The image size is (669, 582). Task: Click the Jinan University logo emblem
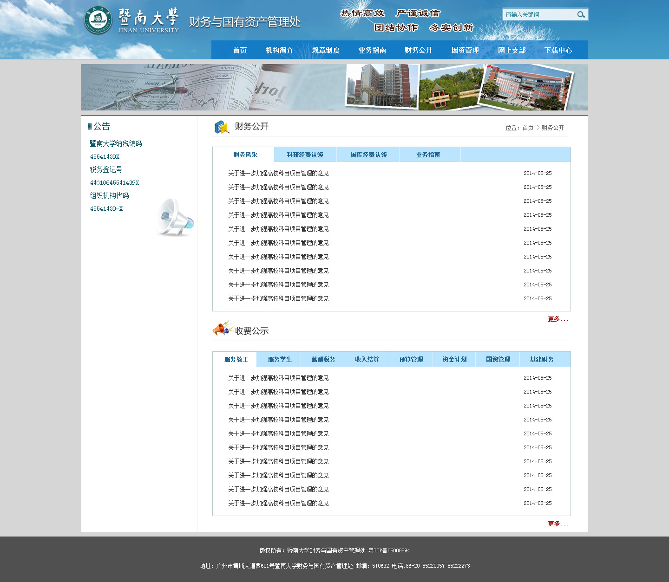point(98,21)
